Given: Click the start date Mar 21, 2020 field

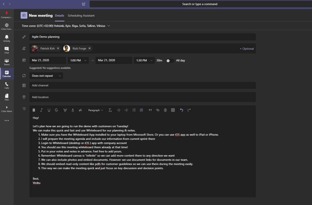Looking at the screenshot, I should [x=48, y=60].
